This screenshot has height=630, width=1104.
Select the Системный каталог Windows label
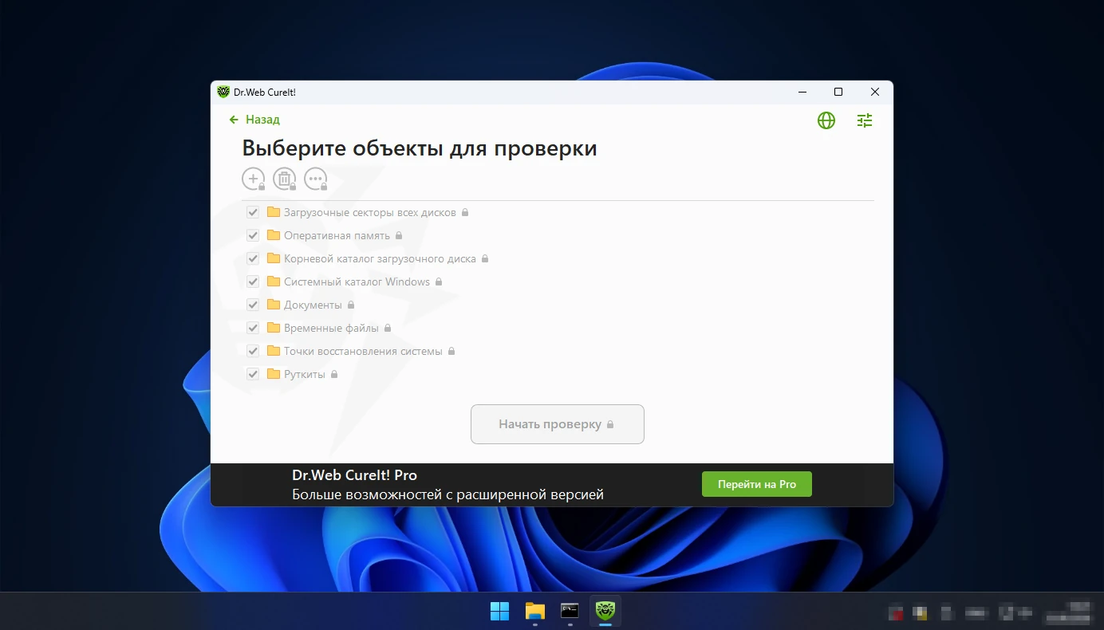pyautogui.click(x=357, y=282)
